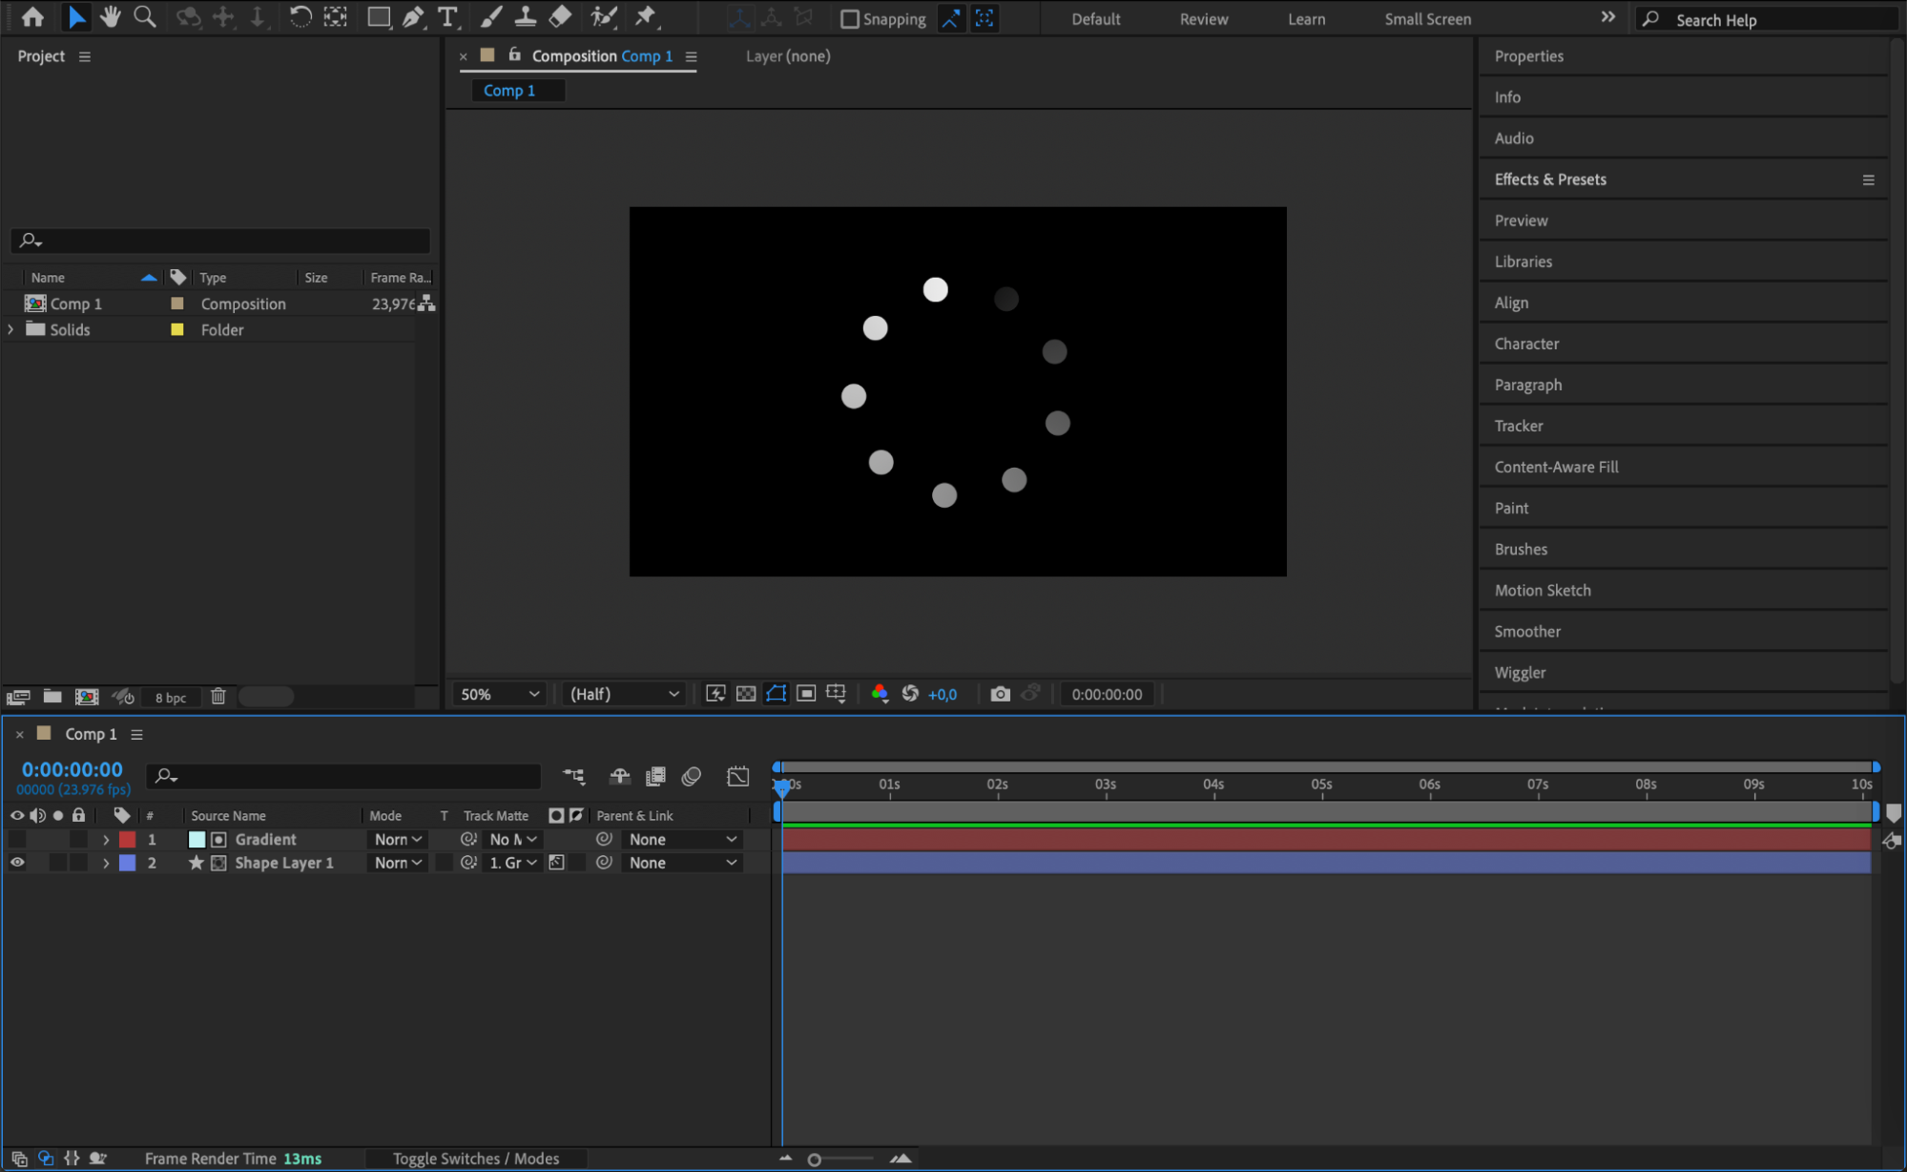Select the Rectangle shape tool
1907x1172 pixels.
pos(379,16)
